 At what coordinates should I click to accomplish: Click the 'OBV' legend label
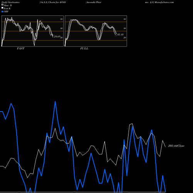pos(6,12)
